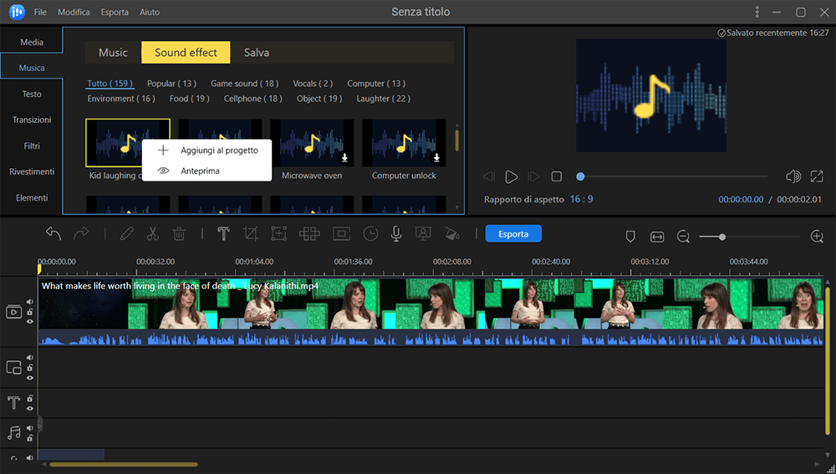Click the timeline zoom slider handle
Screen dimensions: 836x474
coord(722,237)
